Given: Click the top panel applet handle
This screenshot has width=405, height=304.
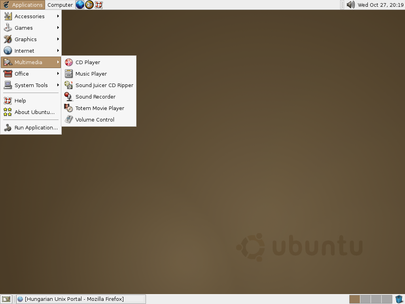Looking at the screenshot, I should pos(342,5).
